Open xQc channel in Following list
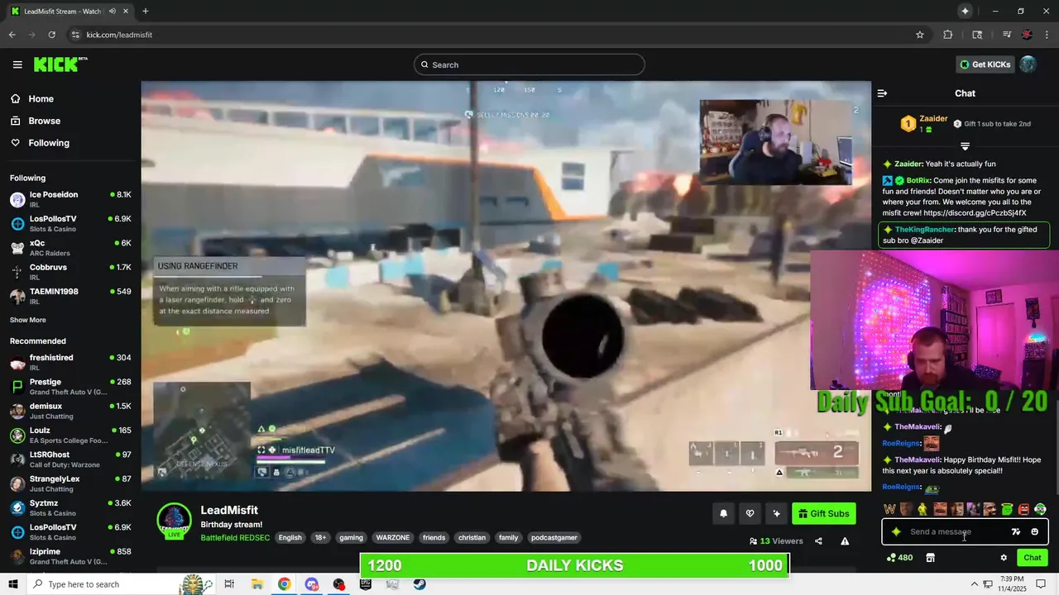This screenshot has height=595, width=1059. pos(70,248)
